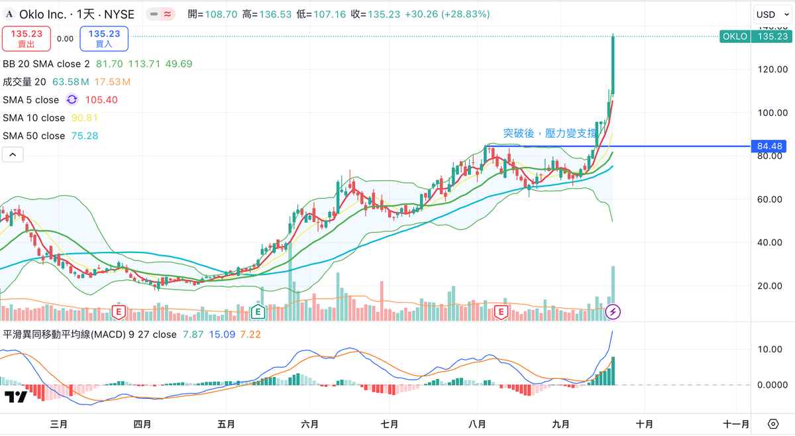795x436 pixels.
Task: Click the red 賣出 sell button
Action: (26, 38)
